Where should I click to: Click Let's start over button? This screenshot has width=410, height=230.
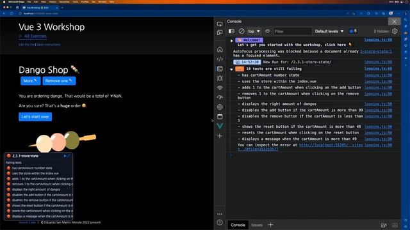pyautogui.click(x=35, y=116)
